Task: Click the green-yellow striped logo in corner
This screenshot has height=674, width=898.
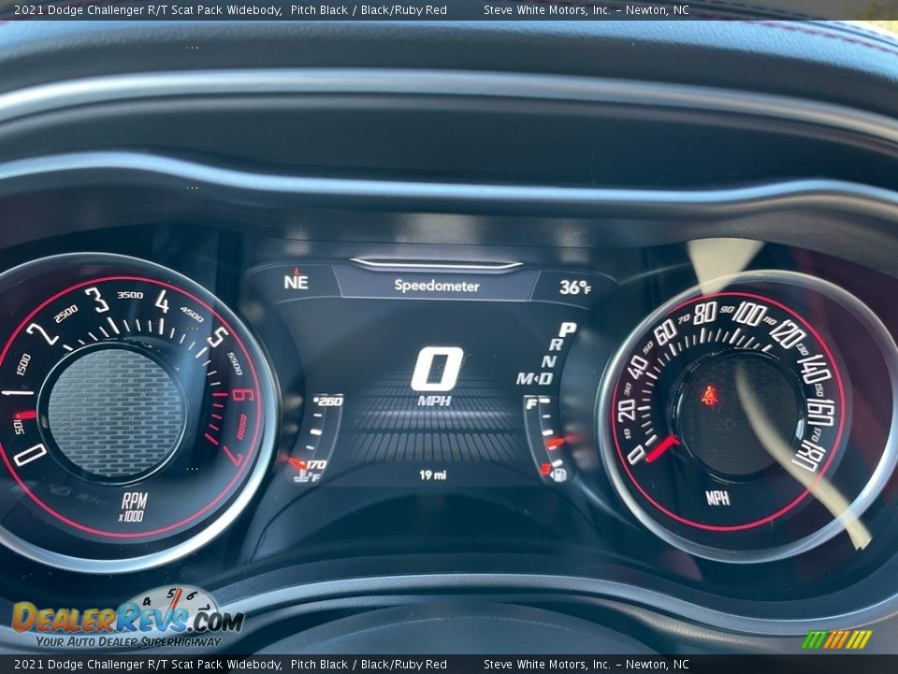Action: pos(836,639)
